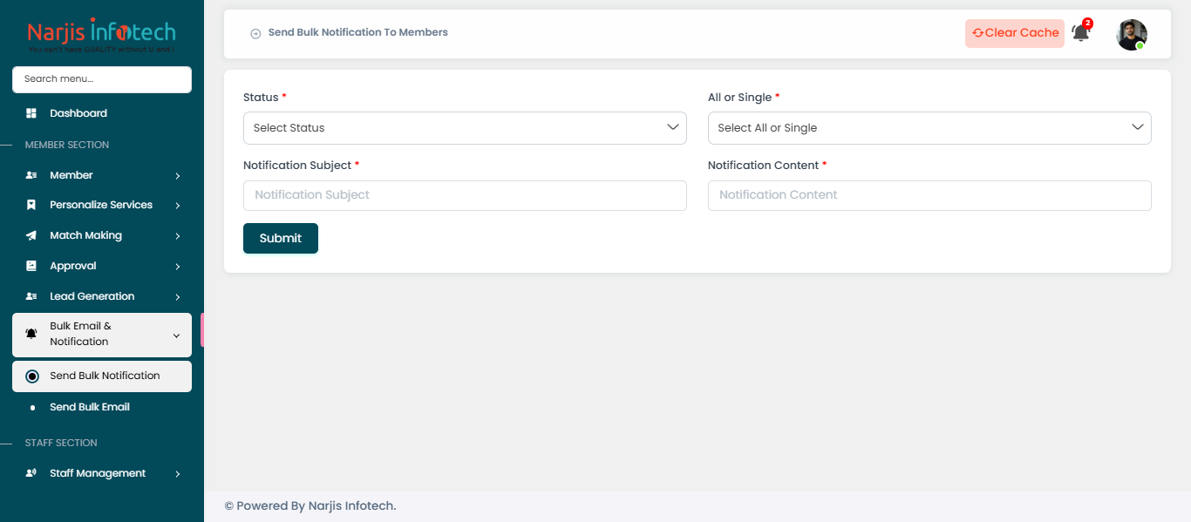This screenshot has height=522, width=1191.
Task: Expand the Personalize Services chevron
Action: (x=177, y=206)
